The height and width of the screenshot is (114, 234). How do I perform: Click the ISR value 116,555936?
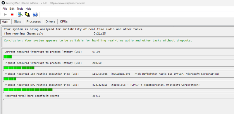pos(100,74)
